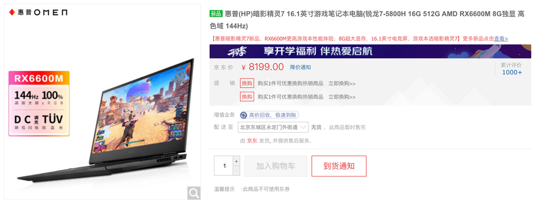536x204 pixels.
Task: Open the 查看> link for more new products
Action: (x=501, y=39)
